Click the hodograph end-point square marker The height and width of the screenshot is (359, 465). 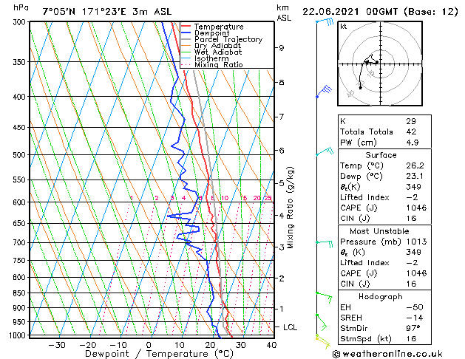click(360, 88)
